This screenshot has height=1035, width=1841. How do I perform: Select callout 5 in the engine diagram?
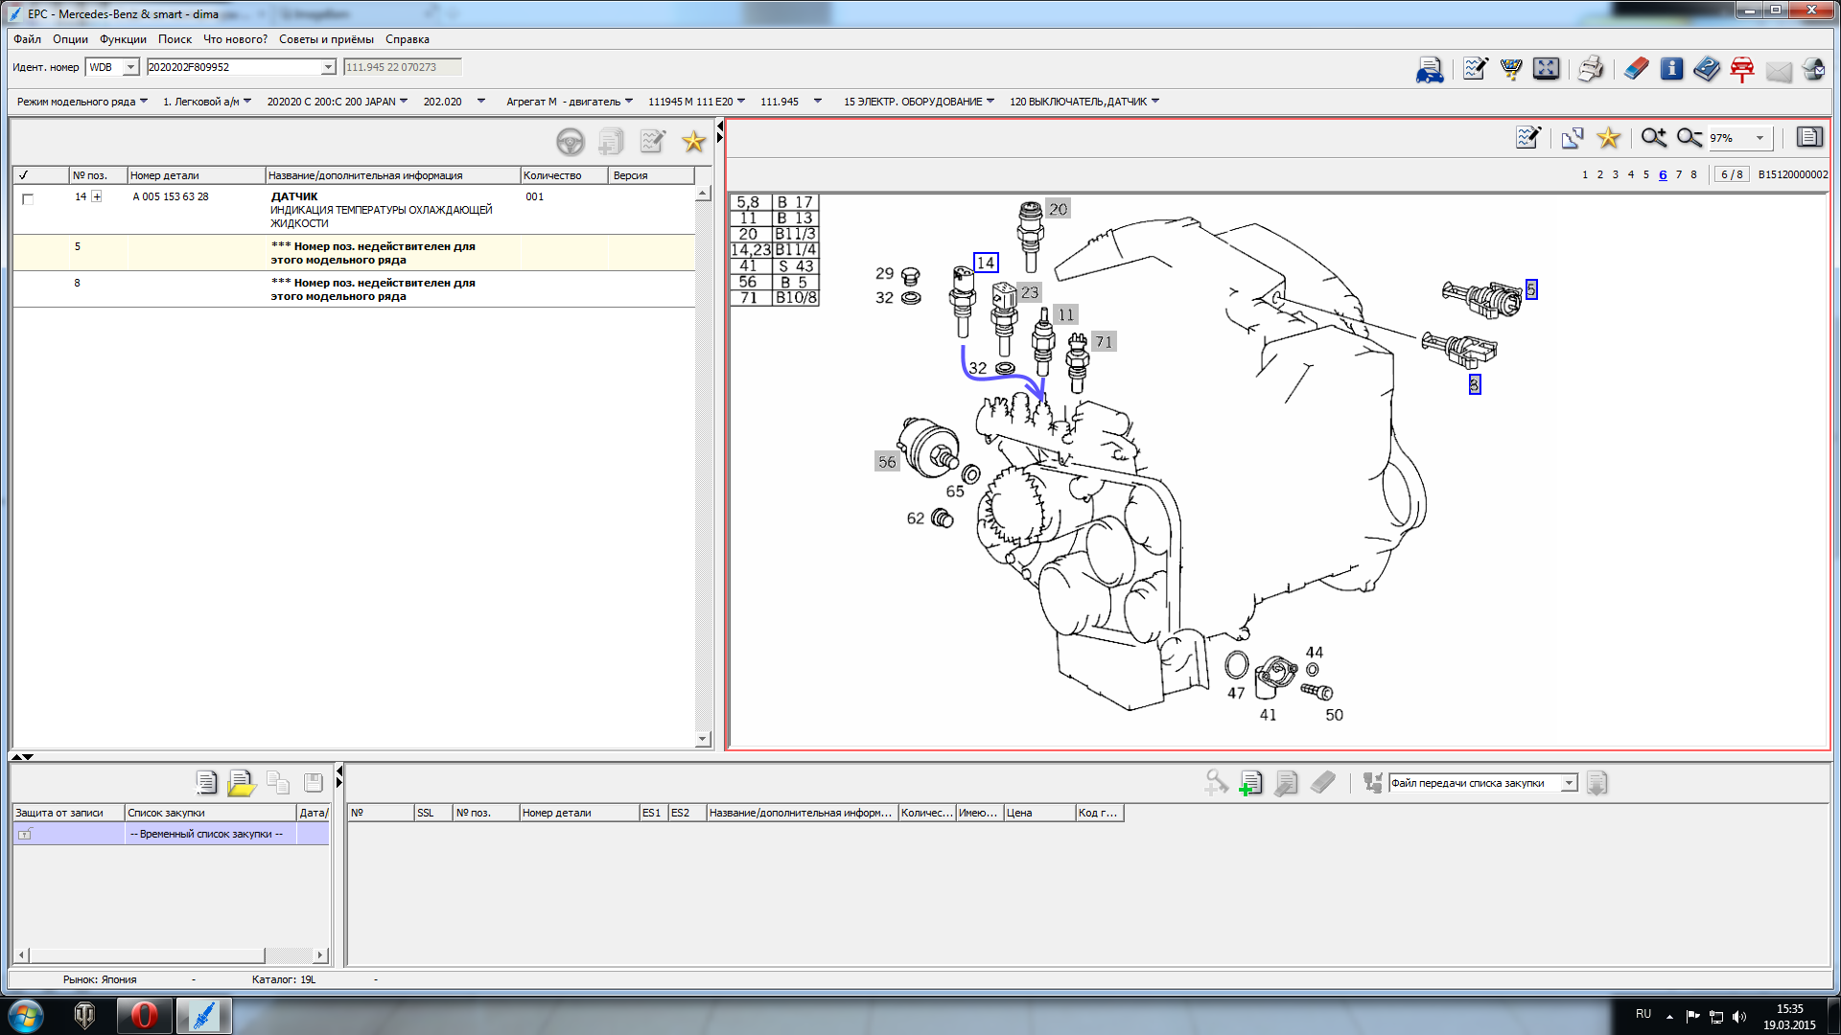pos(1531,288)
